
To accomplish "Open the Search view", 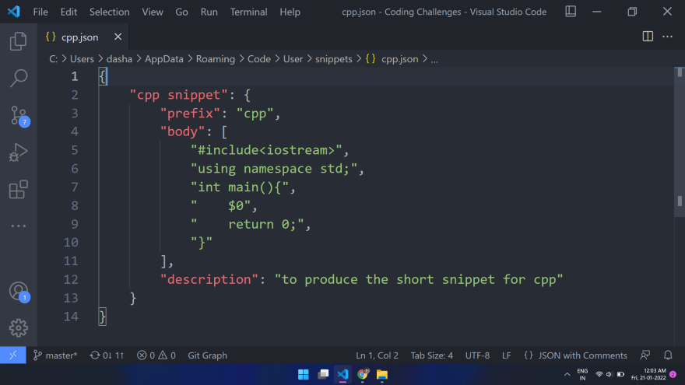I will pos(19,79).
